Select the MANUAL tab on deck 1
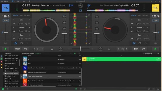162x91 pixels. point(16,15)
